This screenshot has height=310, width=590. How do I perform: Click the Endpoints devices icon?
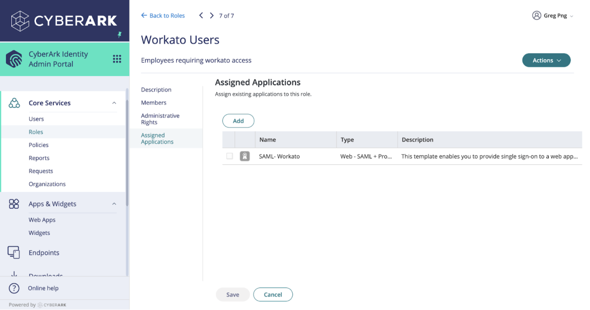click(x=14, y=252)
